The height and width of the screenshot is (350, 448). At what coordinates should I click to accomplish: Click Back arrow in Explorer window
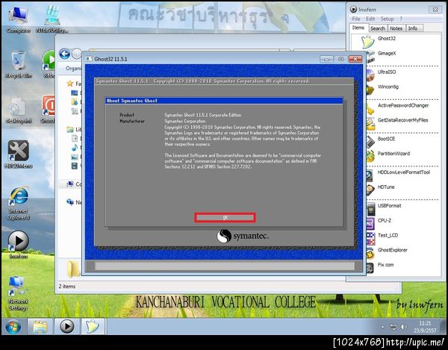click(64, 54)
